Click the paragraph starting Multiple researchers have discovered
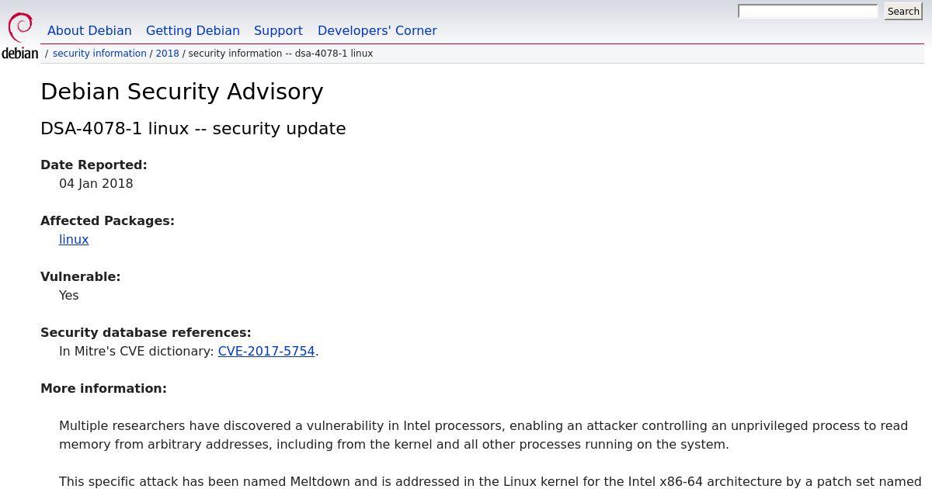The height and width of the screenshot is (489, 932). tap(483, 435)
